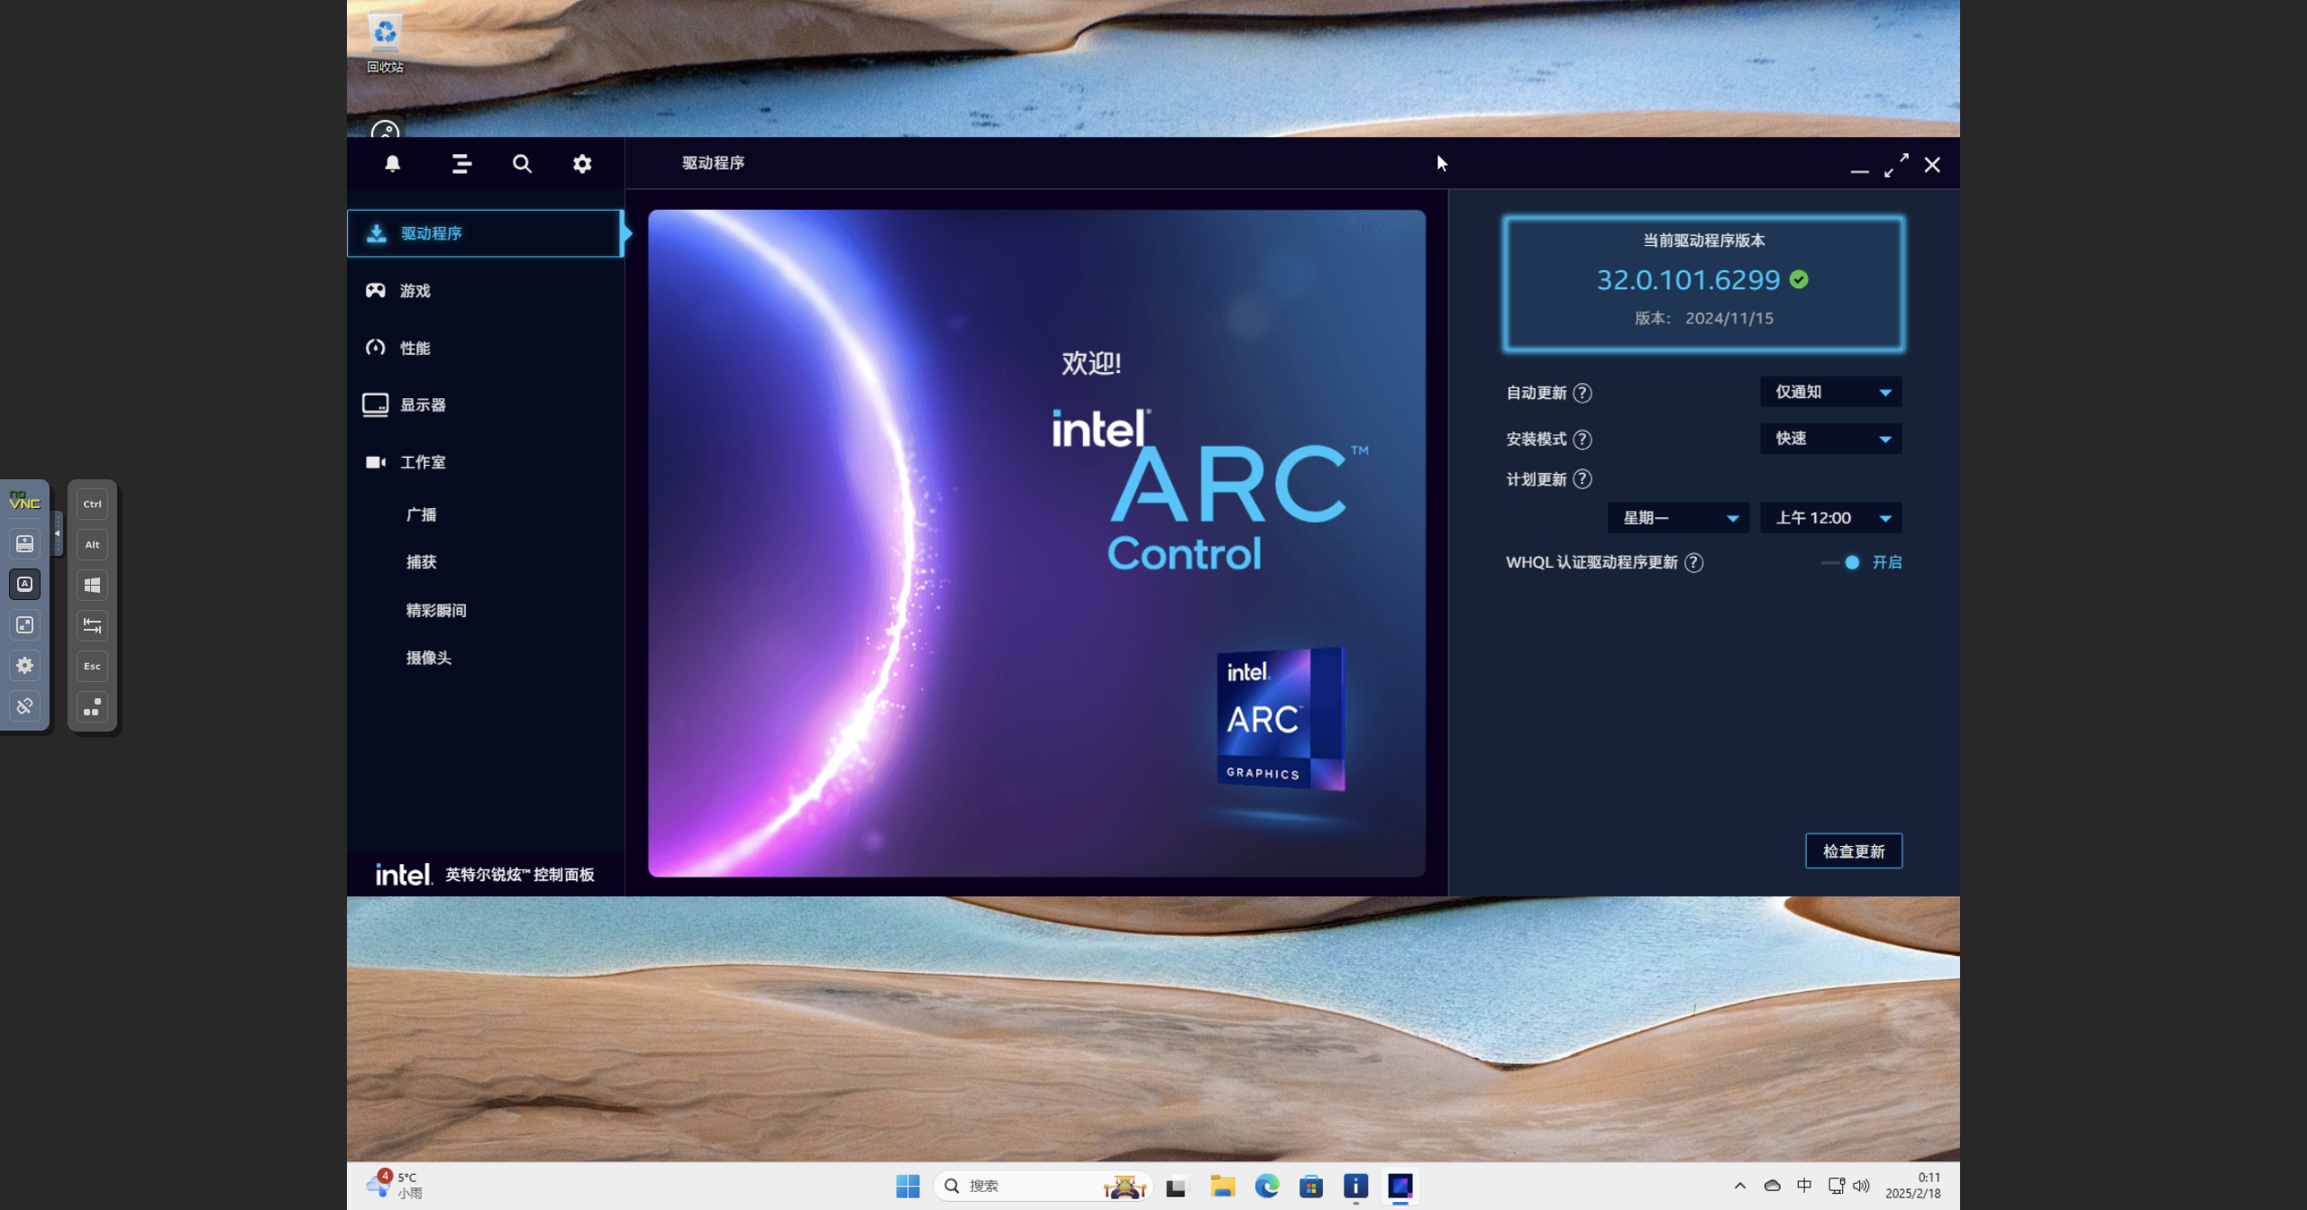
Task: Click the 自动更新 help question mark
Action: pyautogui.click(x=1583, y=392)
